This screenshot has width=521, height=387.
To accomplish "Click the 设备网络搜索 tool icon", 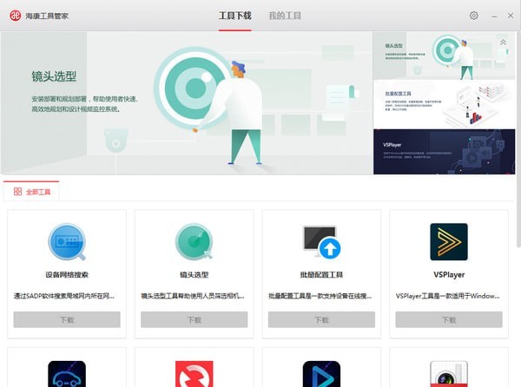I will [x=67, y=242].
